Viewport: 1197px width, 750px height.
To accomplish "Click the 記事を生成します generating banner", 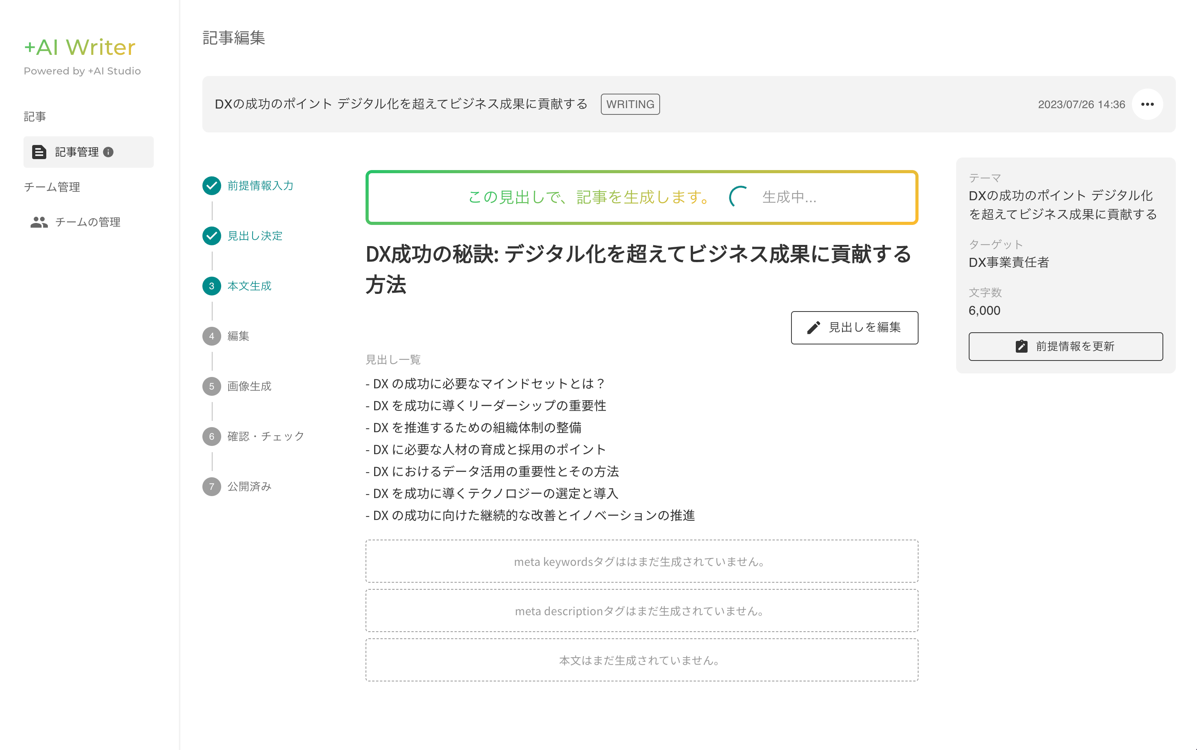I will (x=641, y=197).
